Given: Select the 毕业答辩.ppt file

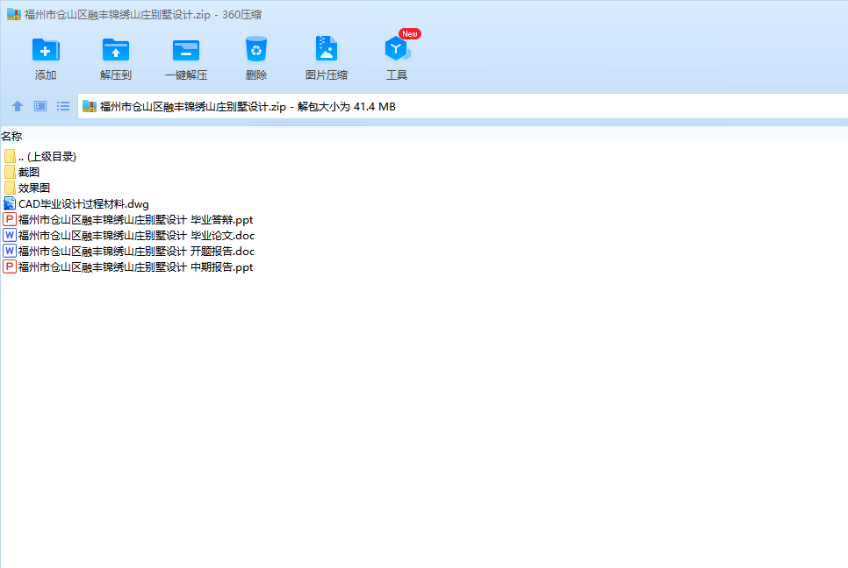Looking at the screenshot, I should tap(128, 220).
